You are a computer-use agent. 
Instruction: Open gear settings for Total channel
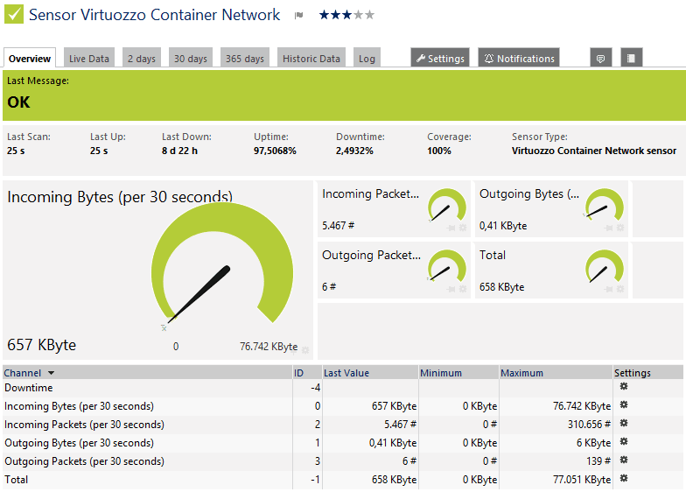624,478
